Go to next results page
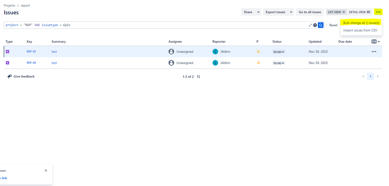This screenshot has height=186, width=389. pyautogui.click(x=378, y=76)
